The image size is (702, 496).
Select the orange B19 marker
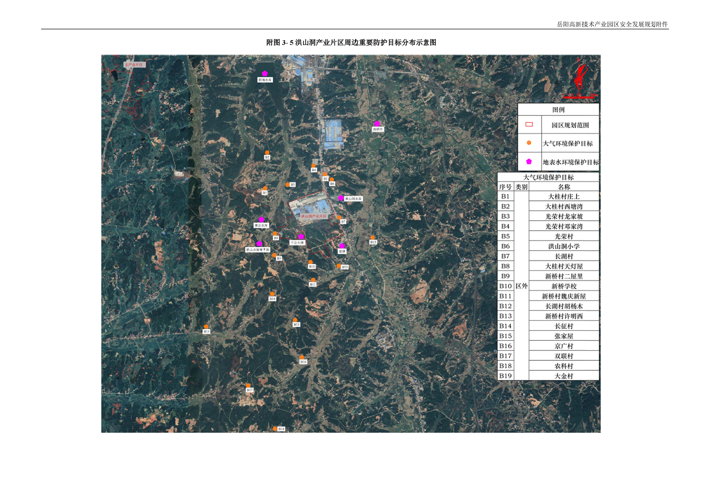(x=206, y=327)
